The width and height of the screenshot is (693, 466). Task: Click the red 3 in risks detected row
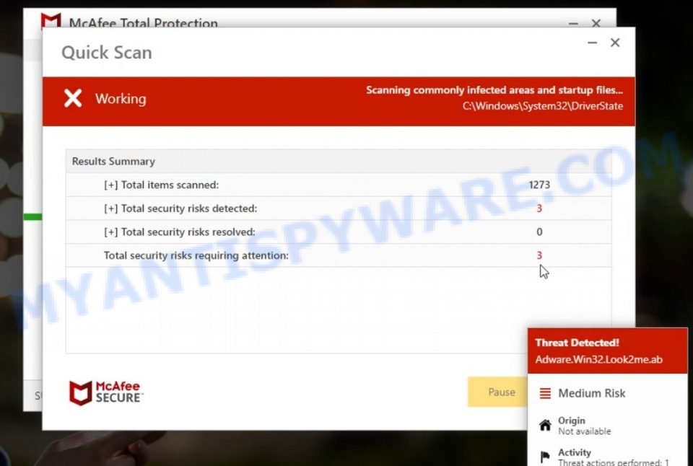[x=539, y=208]
